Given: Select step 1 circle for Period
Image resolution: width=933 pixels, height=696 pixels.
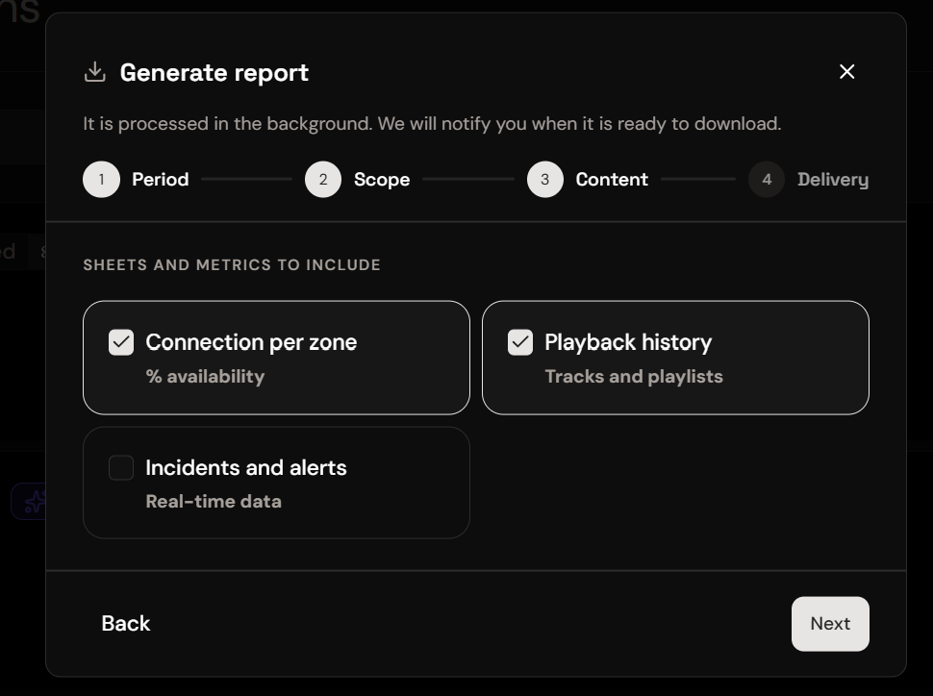Looking at the screenshot, I should pyautogui.click(x=101, y=179).
